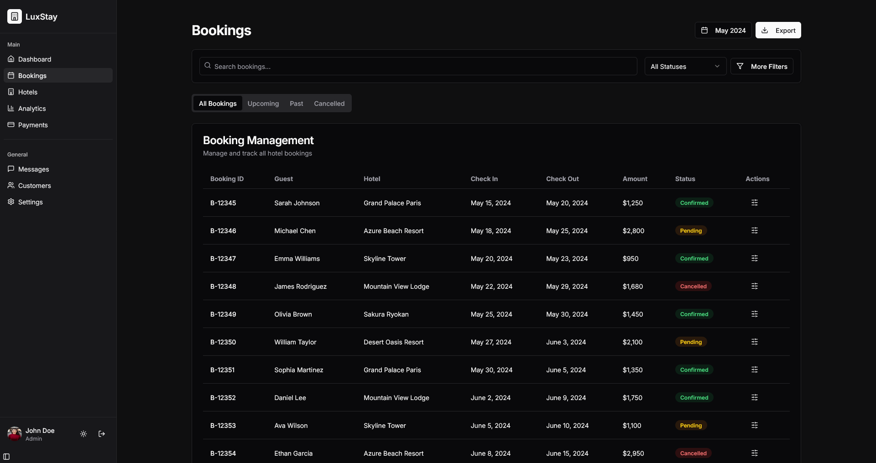Open actions icon for Emma Williams booking
The height and width of the screenshot is (463, 876).
pos(755,258)
